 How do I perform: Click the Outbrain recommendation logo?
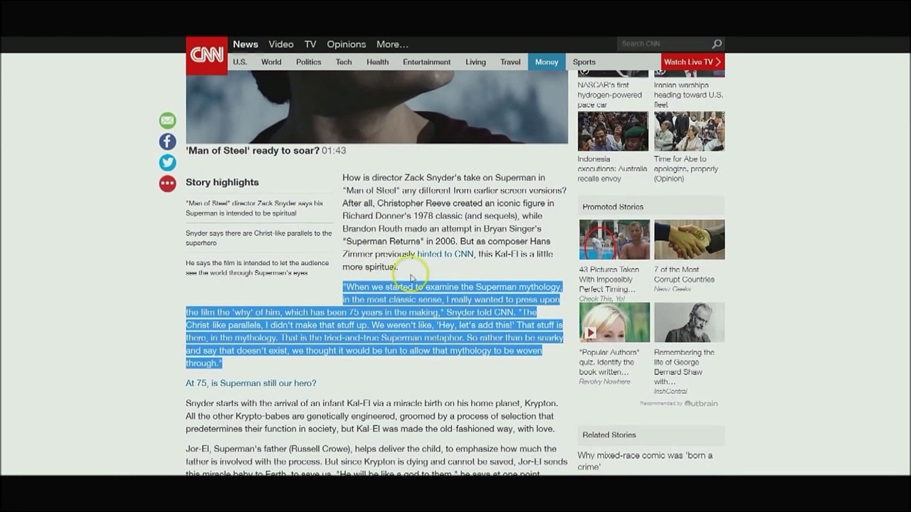tap(700, 403)
